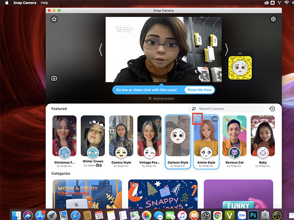The image size is (294, 220).
Task: Focus the Search Lenses field
Action: (x=226, y=109)
